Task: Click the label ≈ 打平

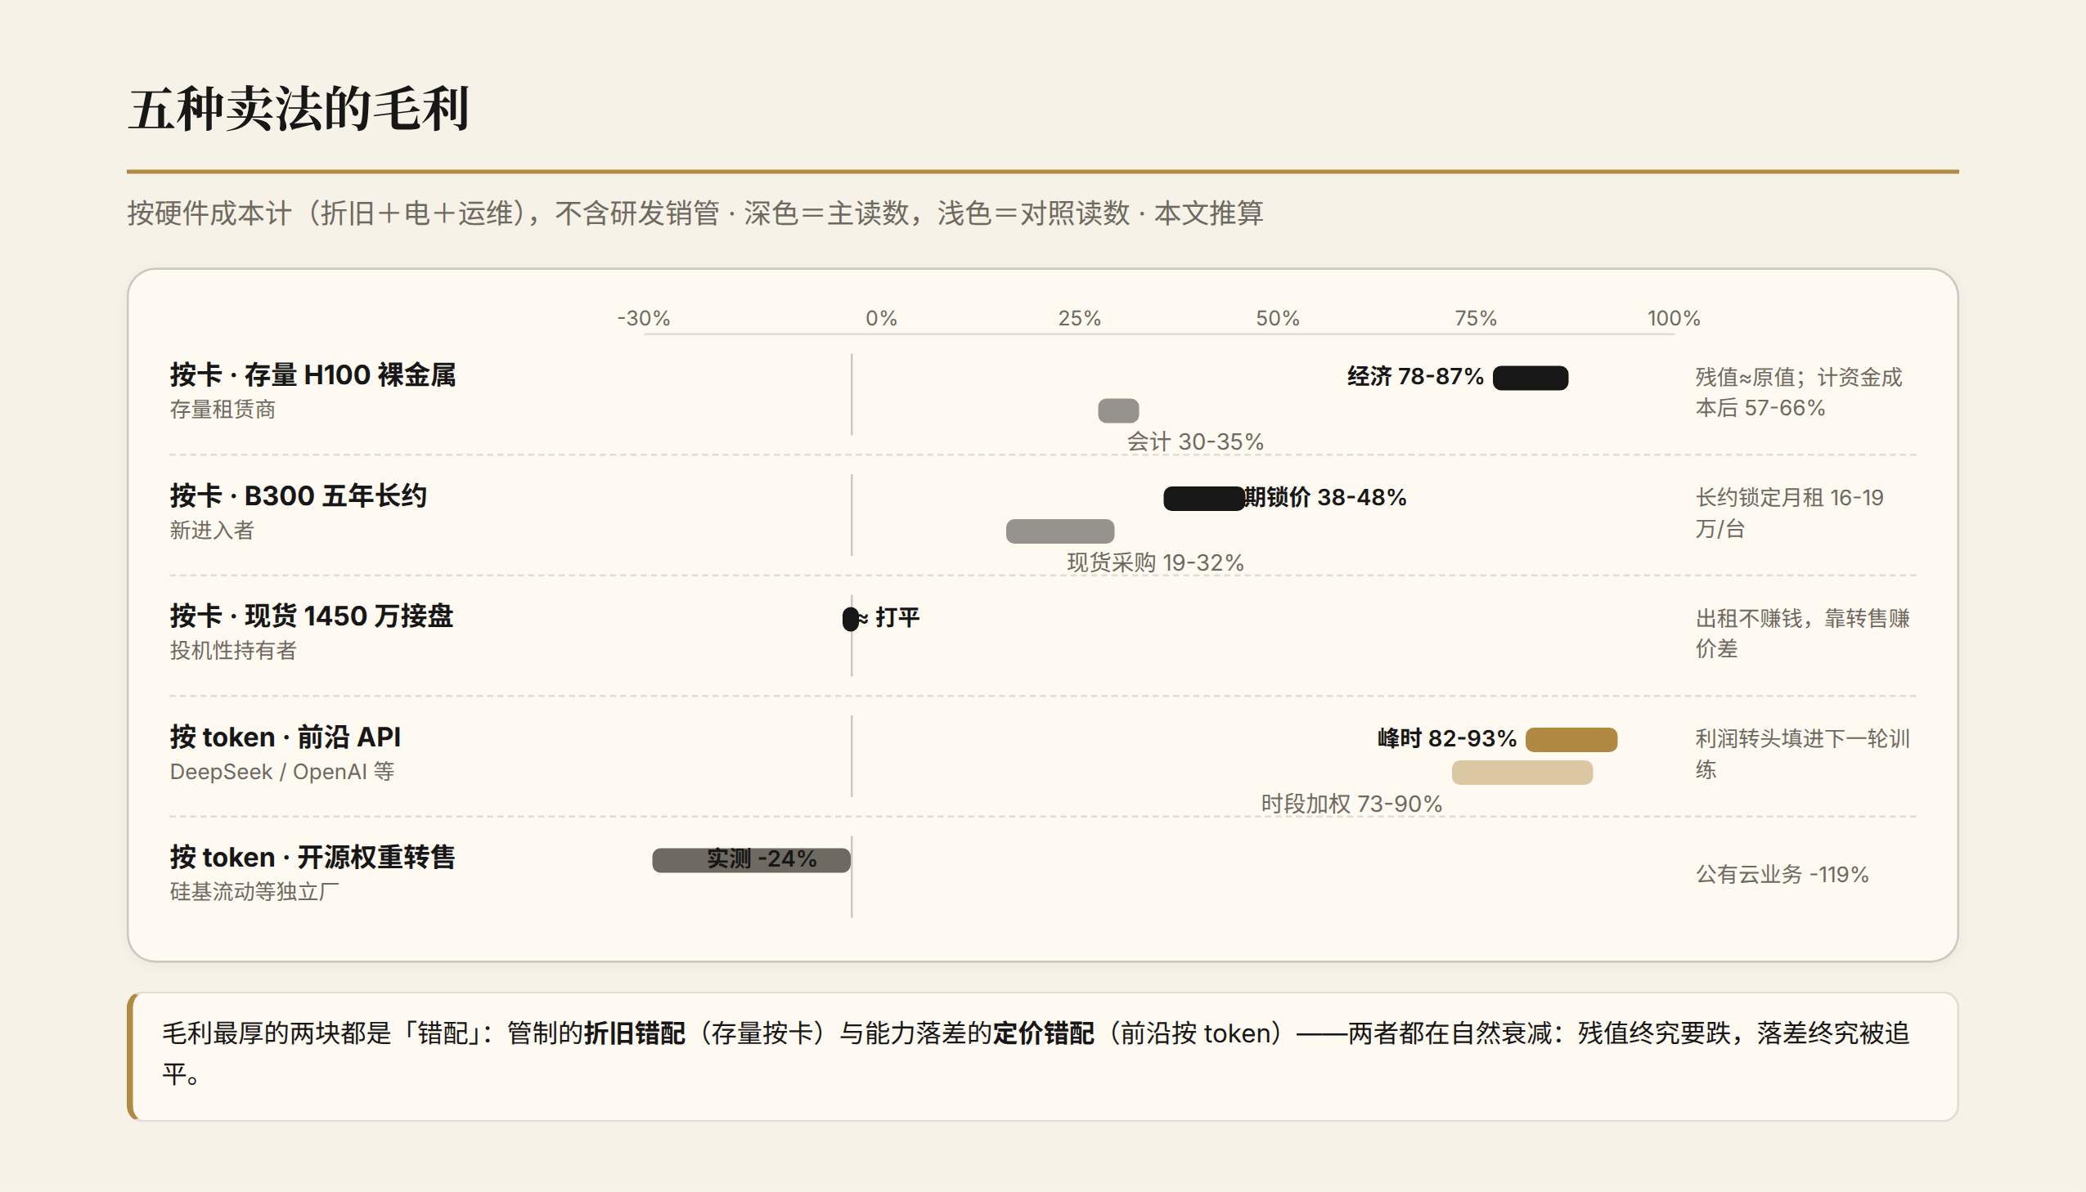Action: click(888, 617)
